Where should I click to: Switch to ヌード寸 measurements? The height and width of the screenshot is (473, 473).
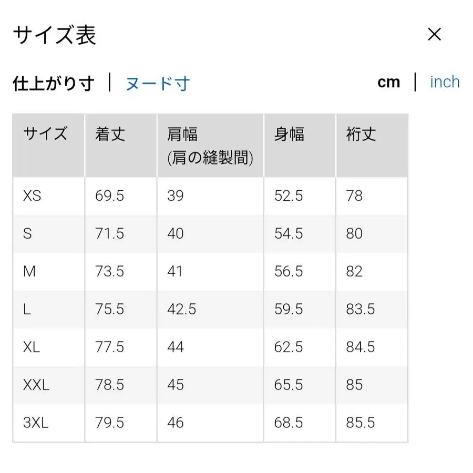tap(157, 83)
